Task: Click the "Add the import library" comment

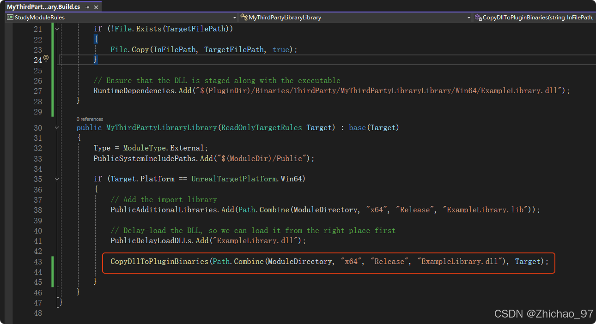Action: [x=164, y=200]
